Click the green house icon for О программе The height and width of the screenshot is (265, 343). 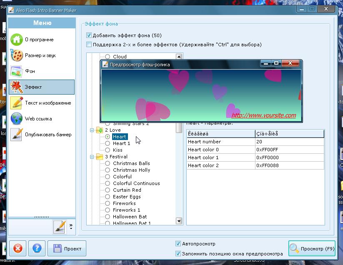click(16, 40)
